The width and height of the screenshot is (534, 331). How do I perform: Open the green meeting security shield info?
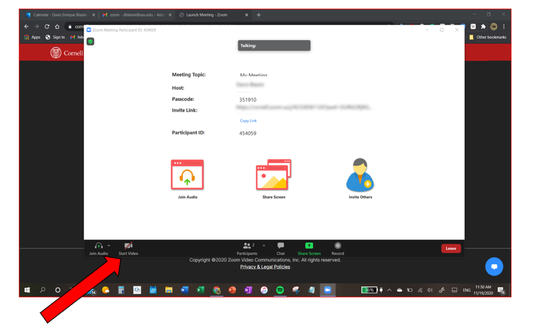(x=90, y=42)
